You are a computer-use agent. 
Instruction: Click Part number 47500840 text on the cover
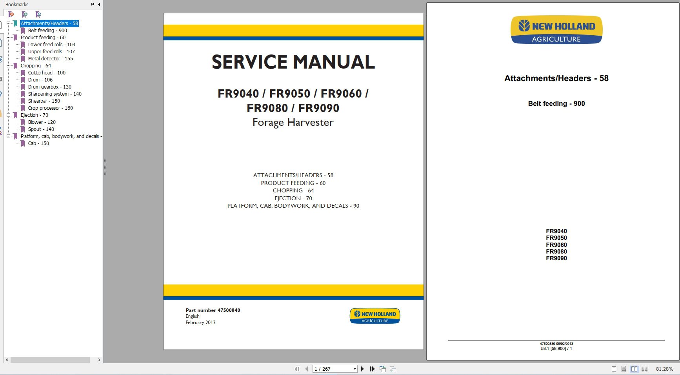tap(213, 310)
